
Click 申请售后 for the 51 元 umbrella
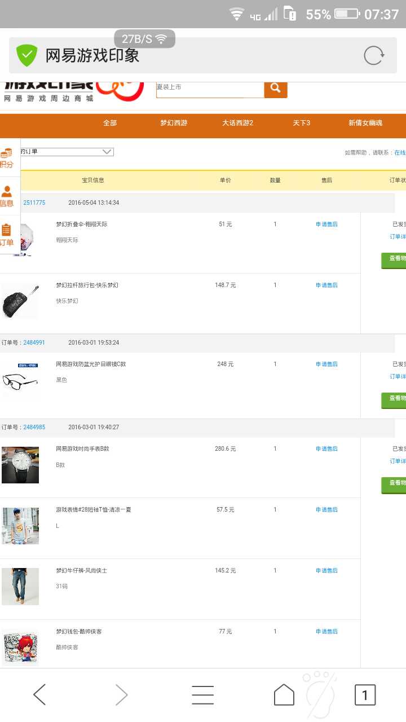[326, 224]
